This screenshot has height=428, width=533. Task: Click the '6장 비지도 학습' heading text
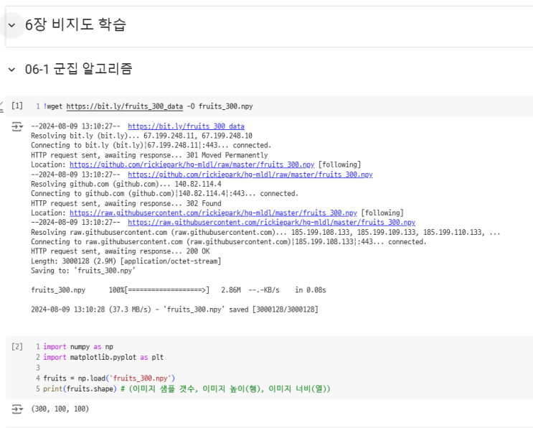click(x=75, y=24)
